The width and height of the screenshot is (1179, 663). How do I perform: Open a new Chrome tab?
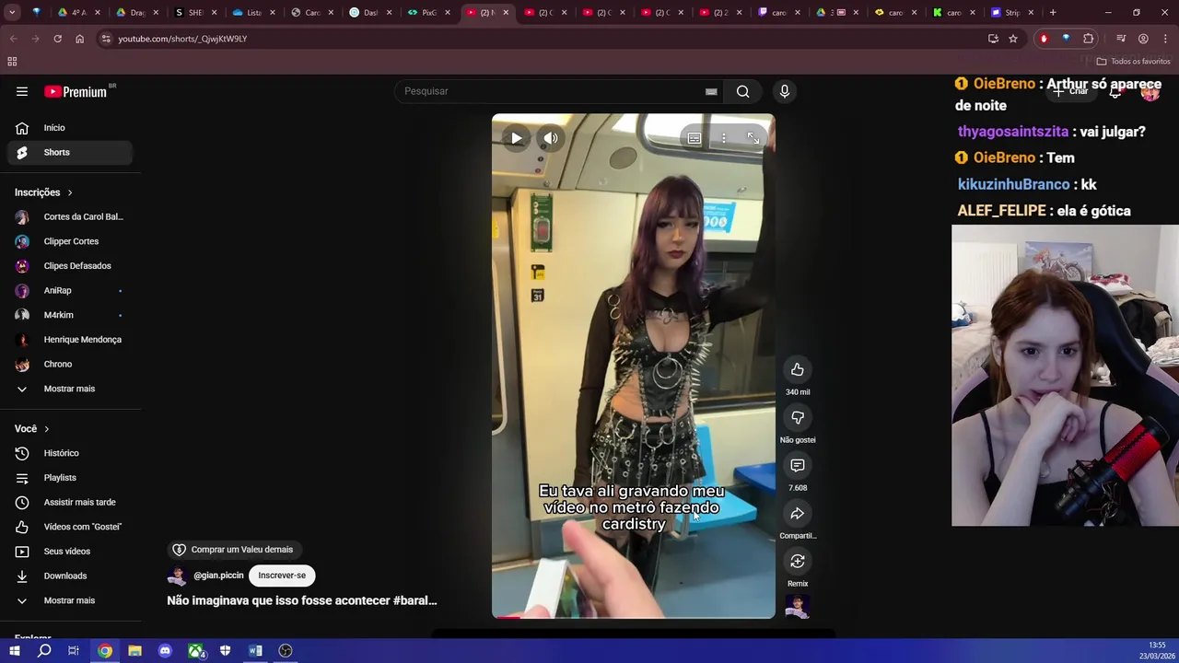pyautogui.click(x=1053, y=13)
